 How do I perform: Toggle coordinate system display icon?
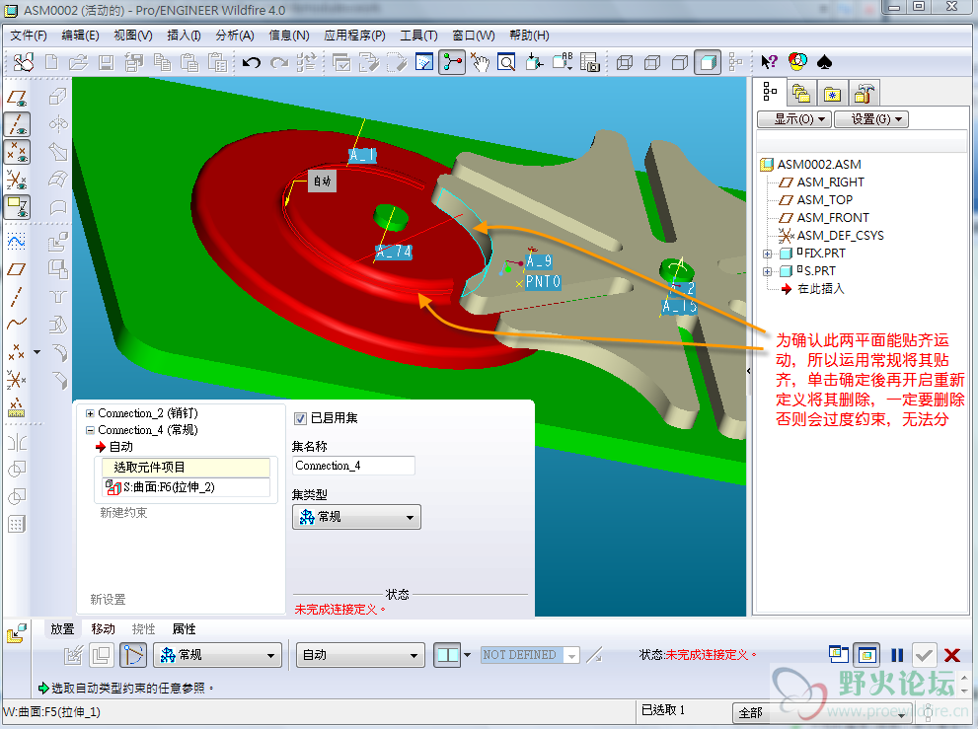coord(17,180)
